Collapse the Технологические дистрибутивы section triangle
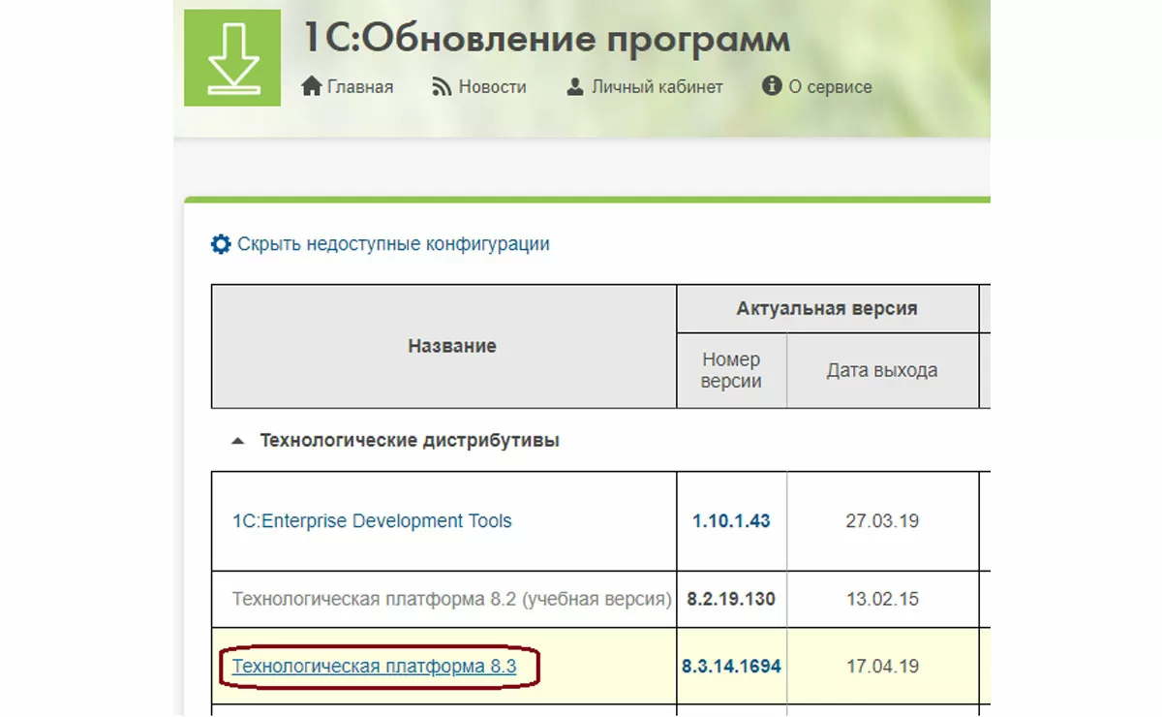Viewport: 1162px width, 717px height. tap(237, 441)
